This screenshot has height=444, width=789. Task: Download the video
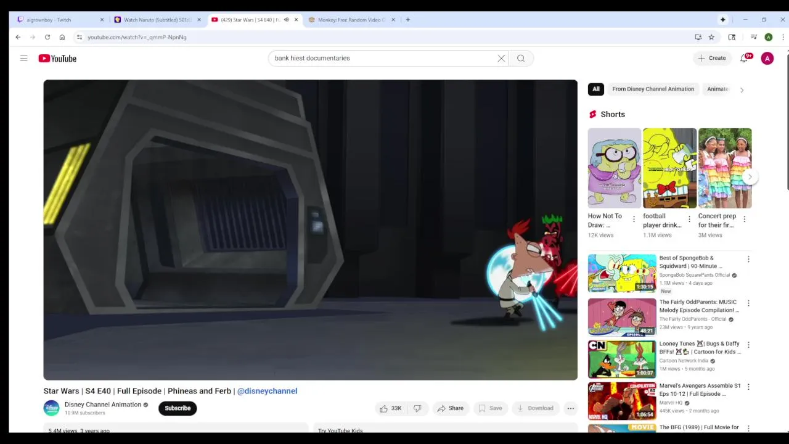[535, 408]
